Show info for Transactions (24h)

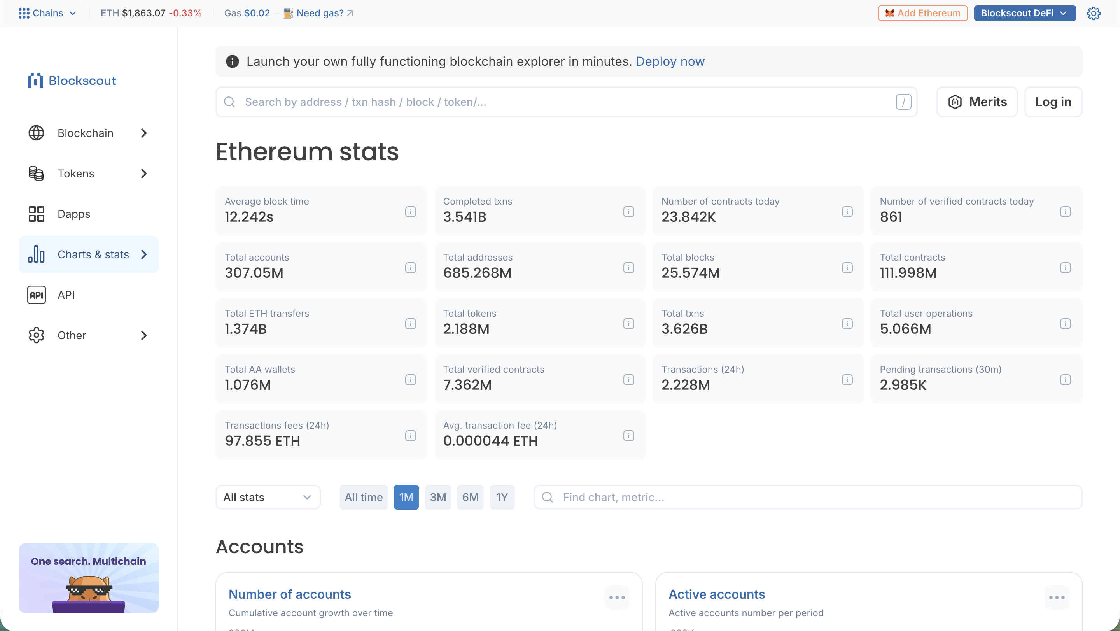pyautogui.click(x=847, y=380)
